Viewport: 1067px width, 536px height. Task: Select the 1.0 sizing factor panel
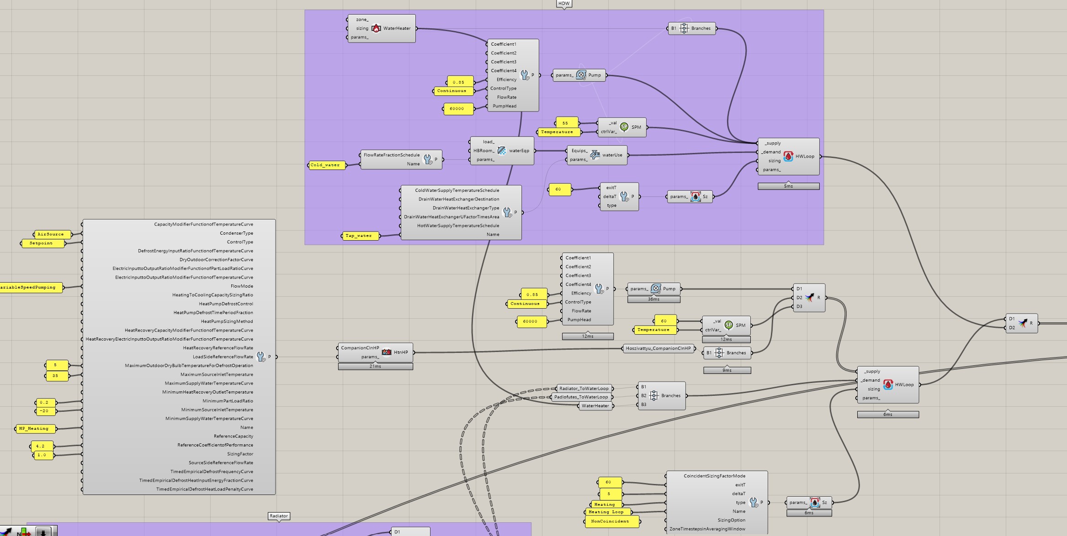(x=43, y=455)
